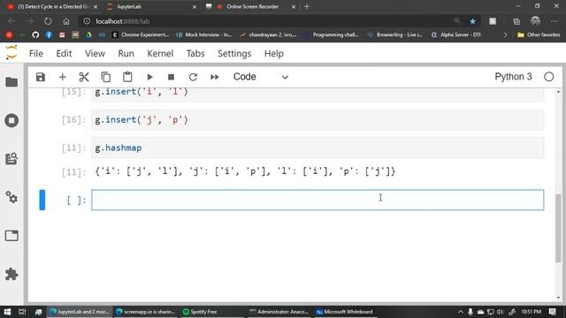Select the g.insert('j', 'p') cell
The height and width of the screenshot is (318, 566).
pyautogui.click(x=317, y=120)
